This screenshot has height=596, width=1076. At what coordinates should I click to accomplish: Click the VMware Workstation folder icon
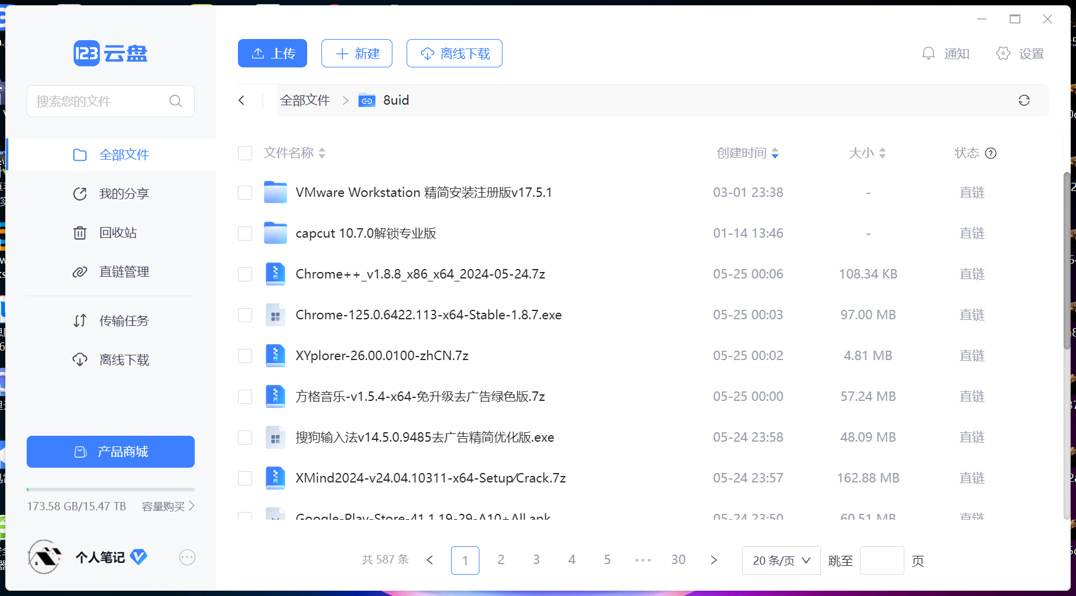click(x=275, y=192)
